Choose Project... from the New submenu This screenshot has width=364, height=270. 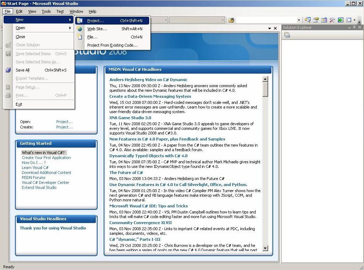pos(112,21)
